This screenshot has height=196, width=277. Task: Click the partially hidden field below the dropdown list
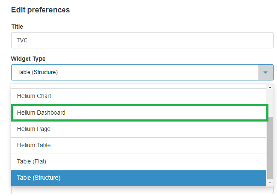[x=142, y=191]
